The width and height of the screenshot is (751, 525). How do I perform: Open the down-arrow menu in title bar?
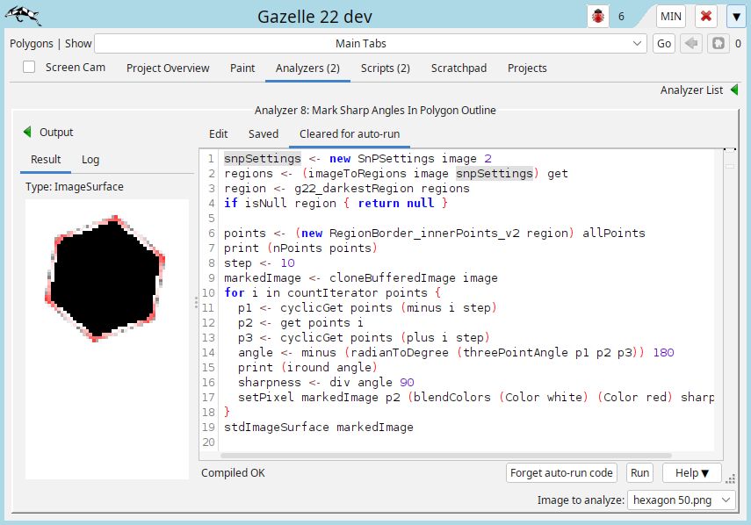(735, 16)
